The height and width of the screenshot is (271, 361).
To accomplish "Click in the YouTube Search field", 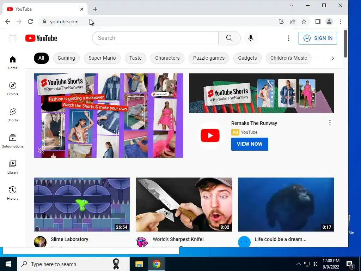I will pos(155,38).
